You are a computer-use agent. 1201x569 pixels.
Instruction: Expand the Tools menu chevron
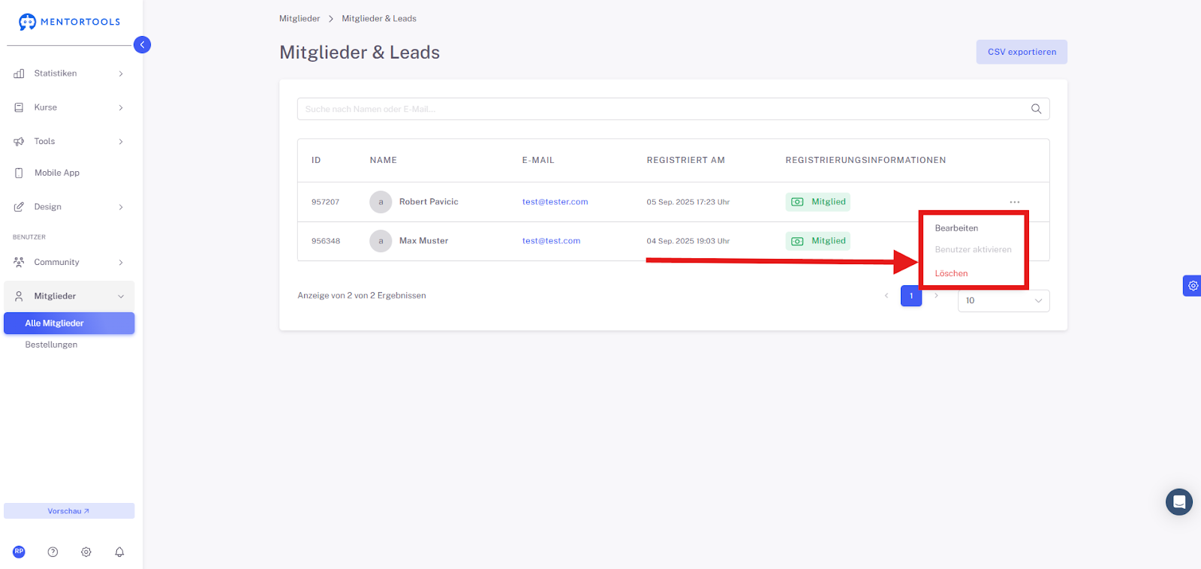(x=121, y=141)
